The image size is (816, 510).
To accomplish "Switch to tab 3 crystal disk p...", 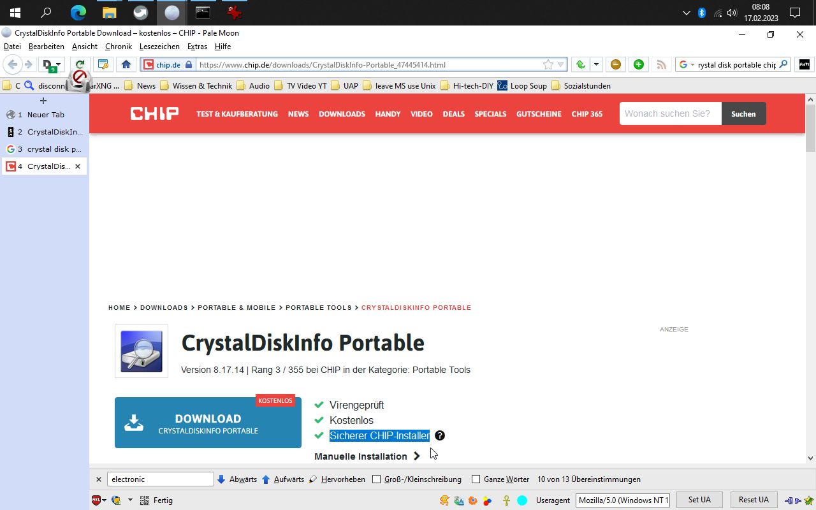I will [x=44, y=149].
